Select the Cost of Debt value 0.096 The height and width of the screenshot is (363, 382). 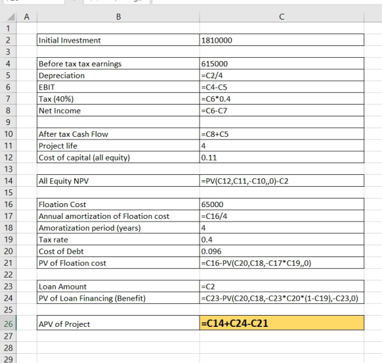click(x=282, y=251)
